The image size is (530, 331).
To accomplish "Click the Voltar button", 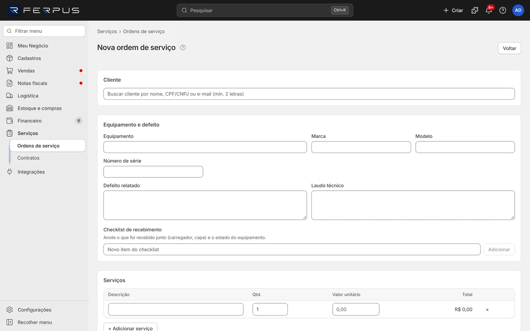I will (x=509, y=48).
